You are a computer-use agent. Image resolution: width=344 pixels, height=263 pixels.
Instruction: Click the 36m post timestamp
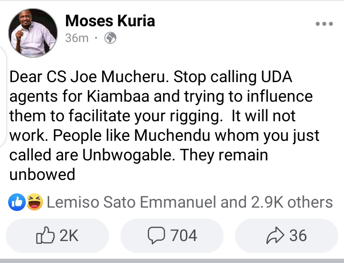coord(76,38)
